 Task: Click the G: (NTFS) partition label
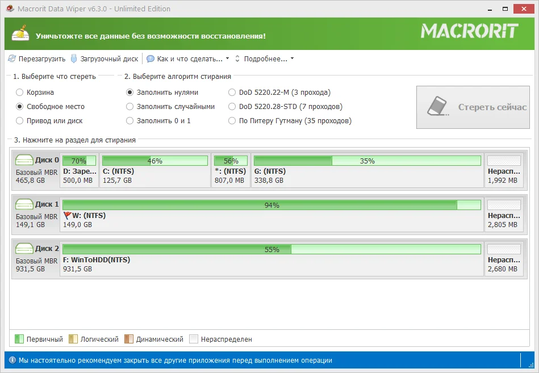(x=270, y=171)
